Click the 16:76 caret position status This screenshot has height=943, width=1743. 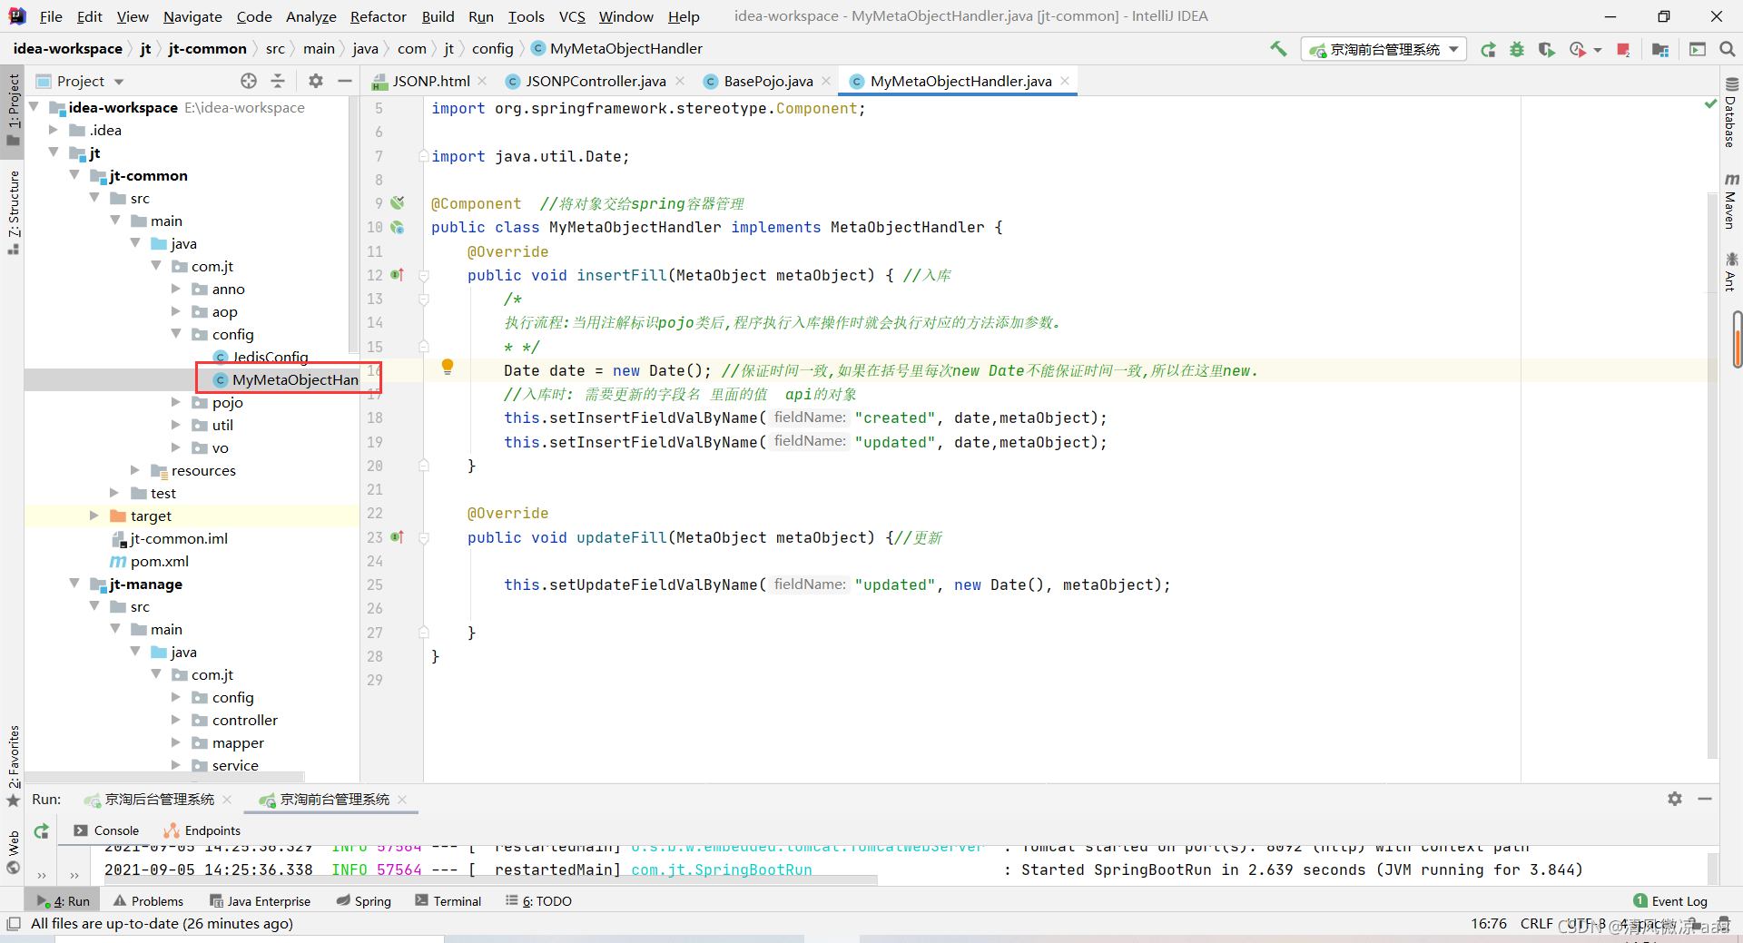[1489, 924]
